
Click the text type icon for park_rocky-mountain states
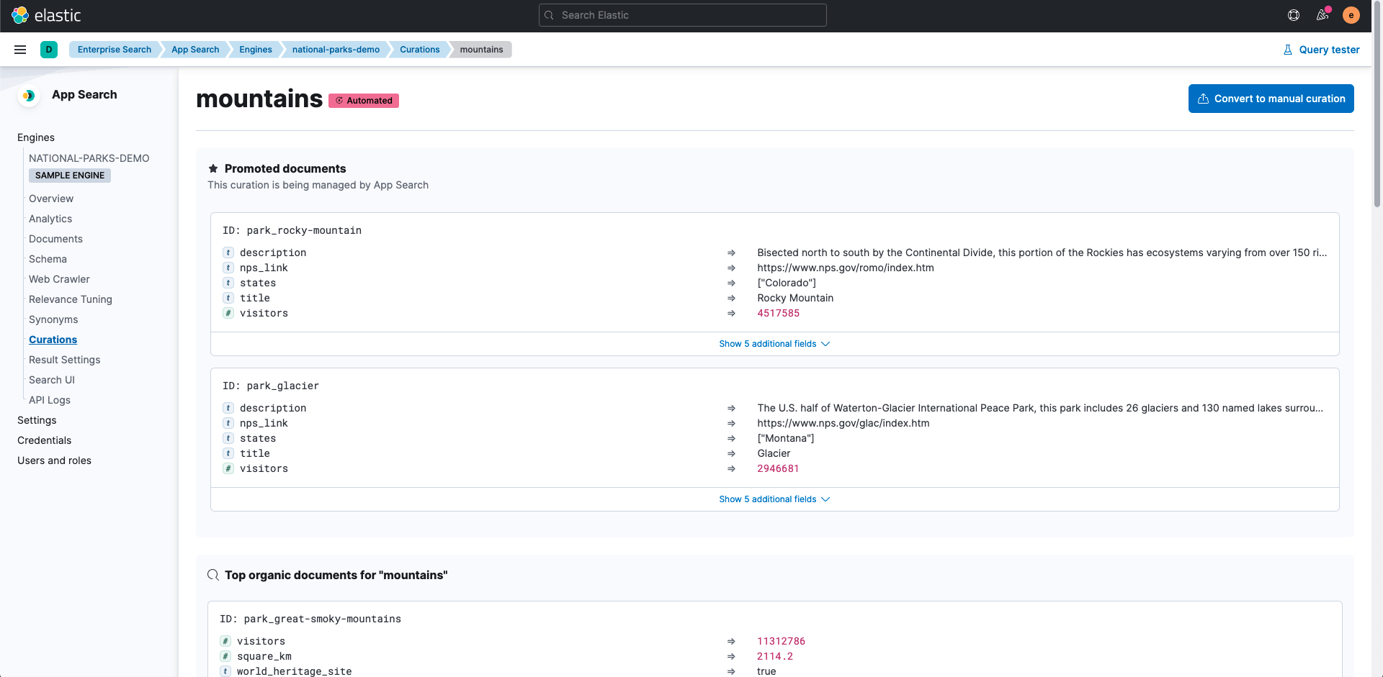228,283
